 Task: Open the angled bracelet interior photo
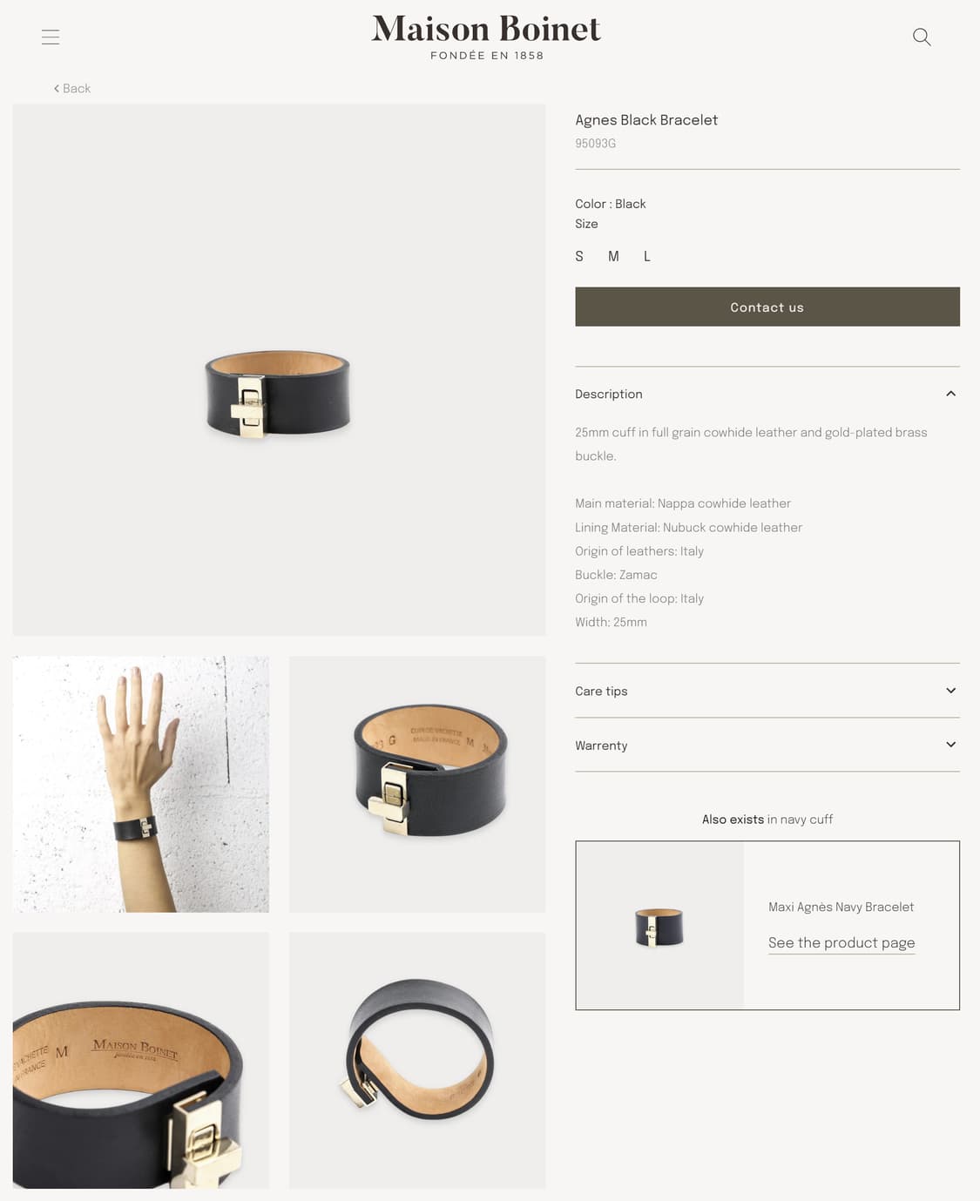[x=417, y=784]
